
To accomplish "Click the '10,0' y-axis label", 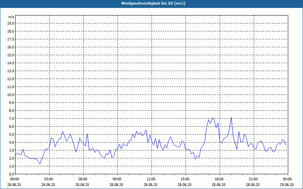I will 11,95.
